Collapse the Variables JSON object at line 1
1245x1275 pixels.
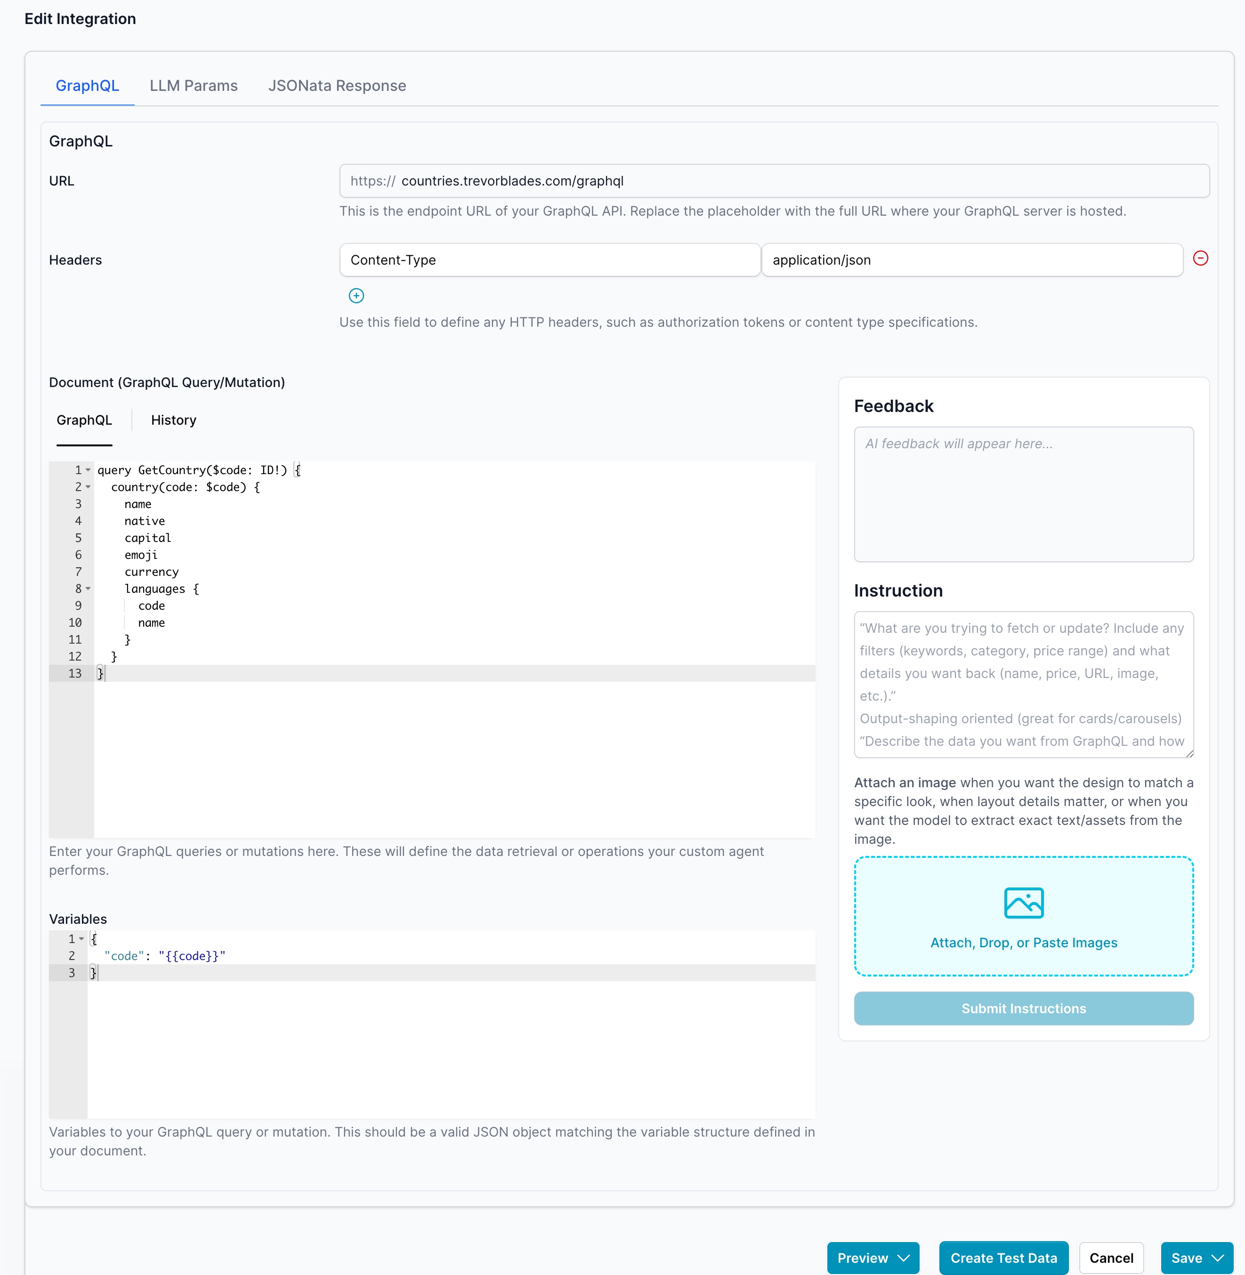coord(81,938)
